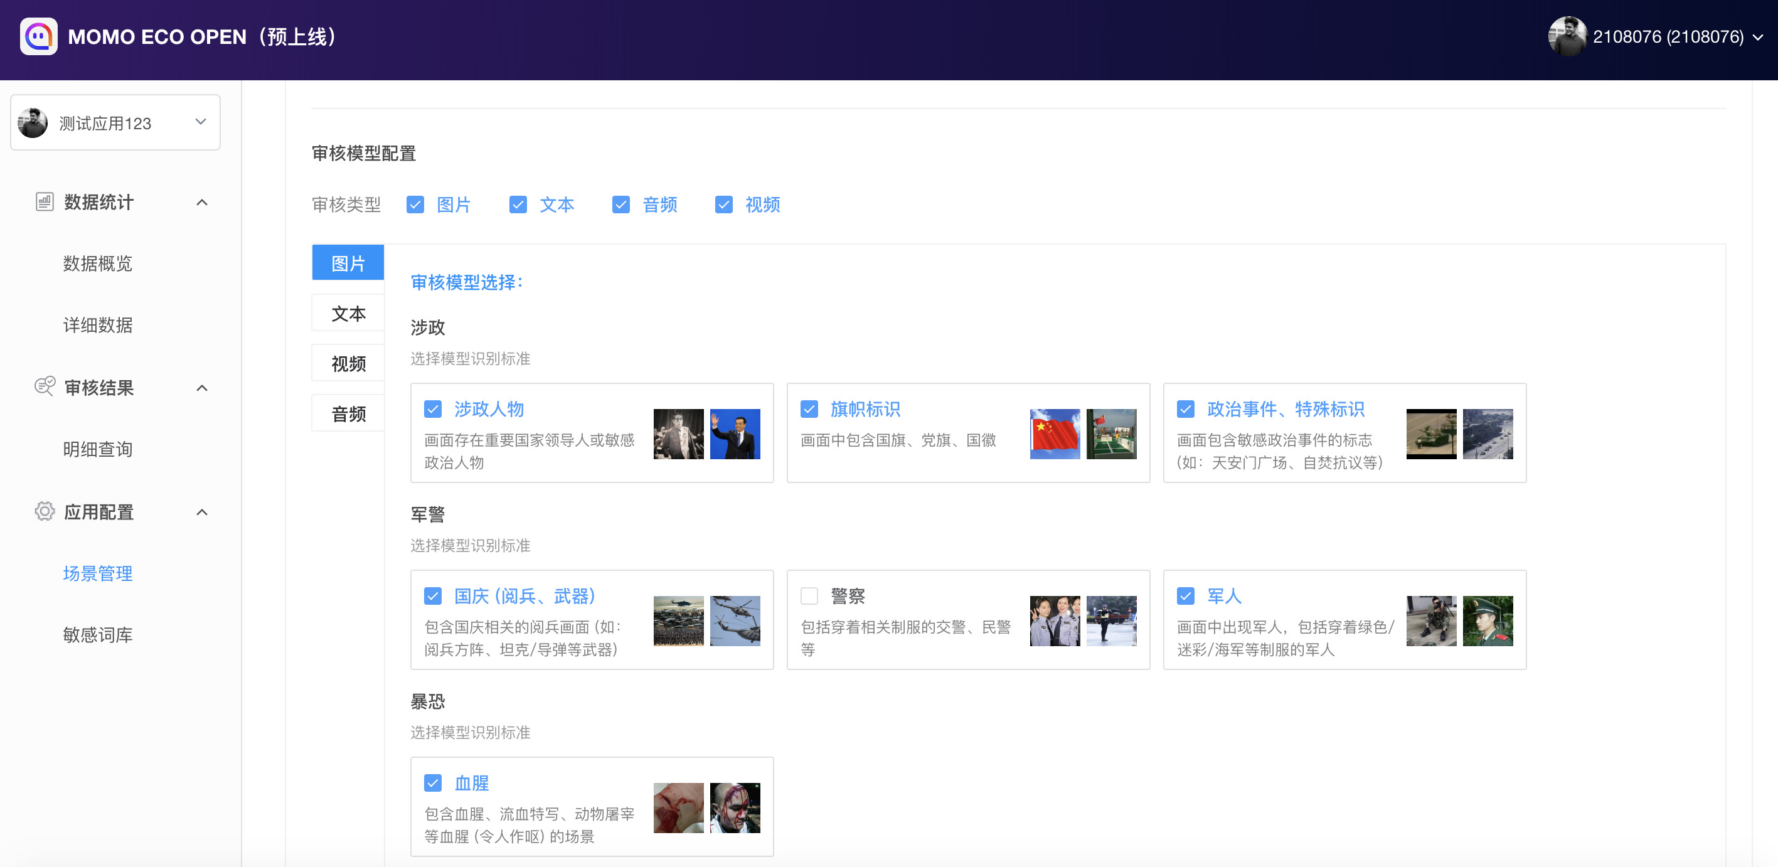Collapse the 审核结果 menu section
The height and width of the screenshot is (867, 1778).
(201, 388)
